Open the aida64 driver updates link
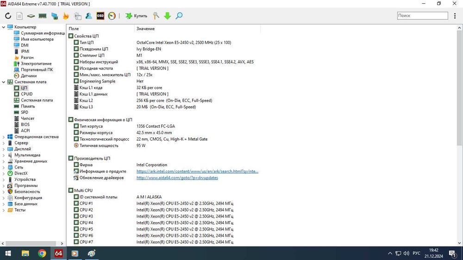The image size is (463, 260). (177, 178)
